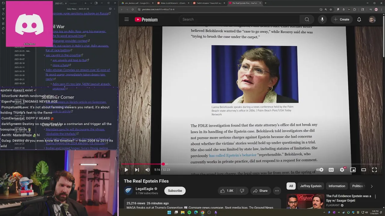Viewport: 385px width, 216px height.
Task: Enter full screen mode
Action: [374, 170]
